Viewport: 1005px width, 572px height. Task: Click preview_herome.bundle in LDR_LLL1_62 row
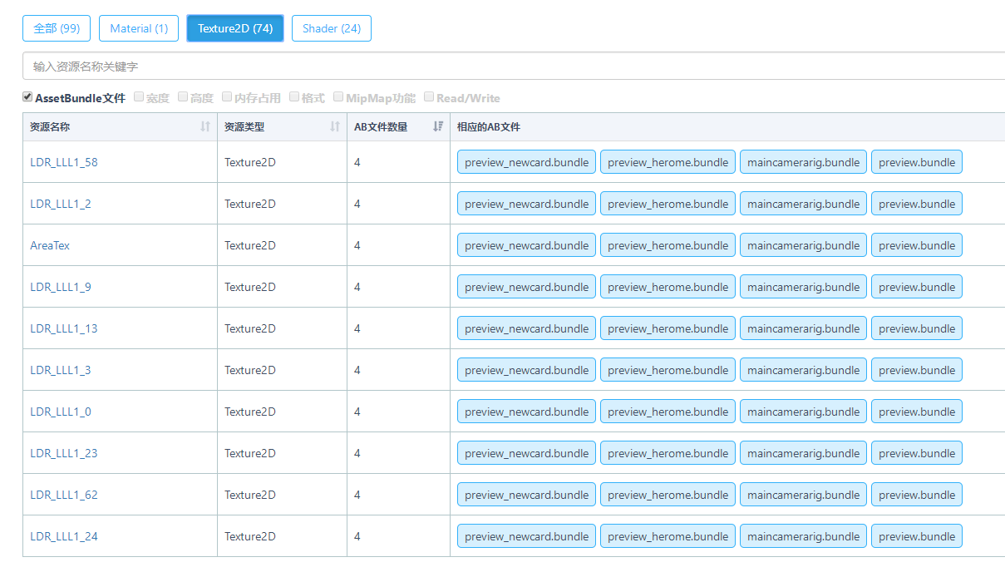click(668, 495)
